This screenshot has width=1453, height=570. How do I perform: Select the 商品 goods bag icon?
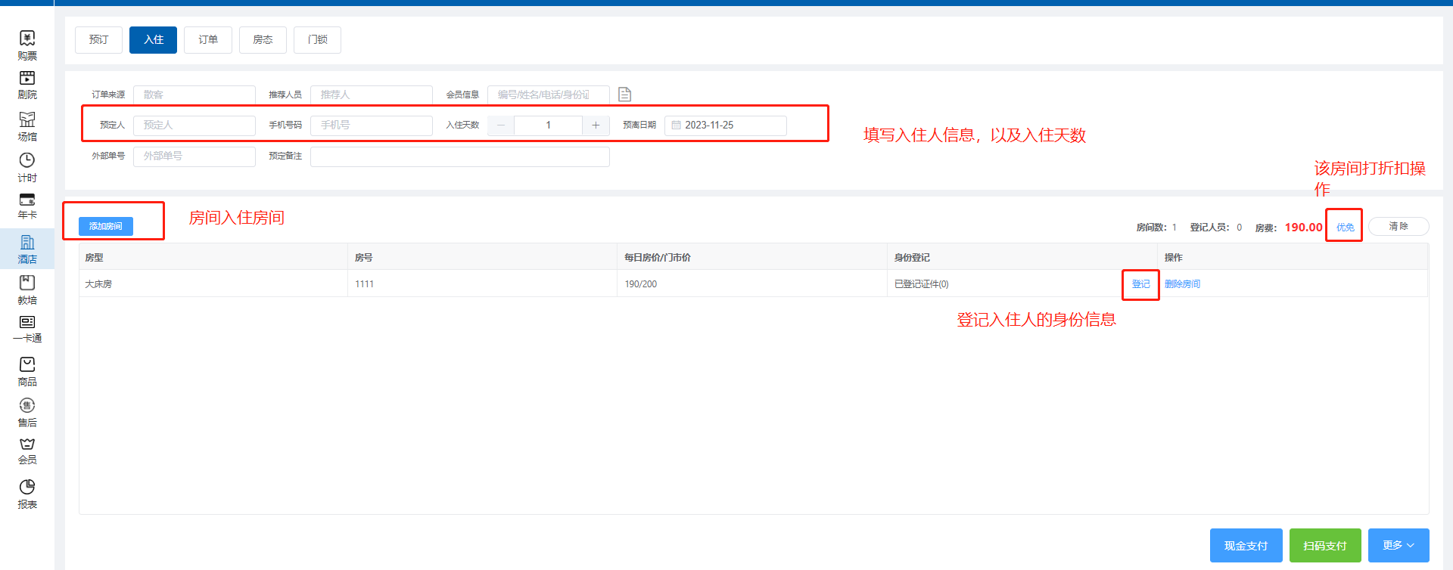(27, 364)
